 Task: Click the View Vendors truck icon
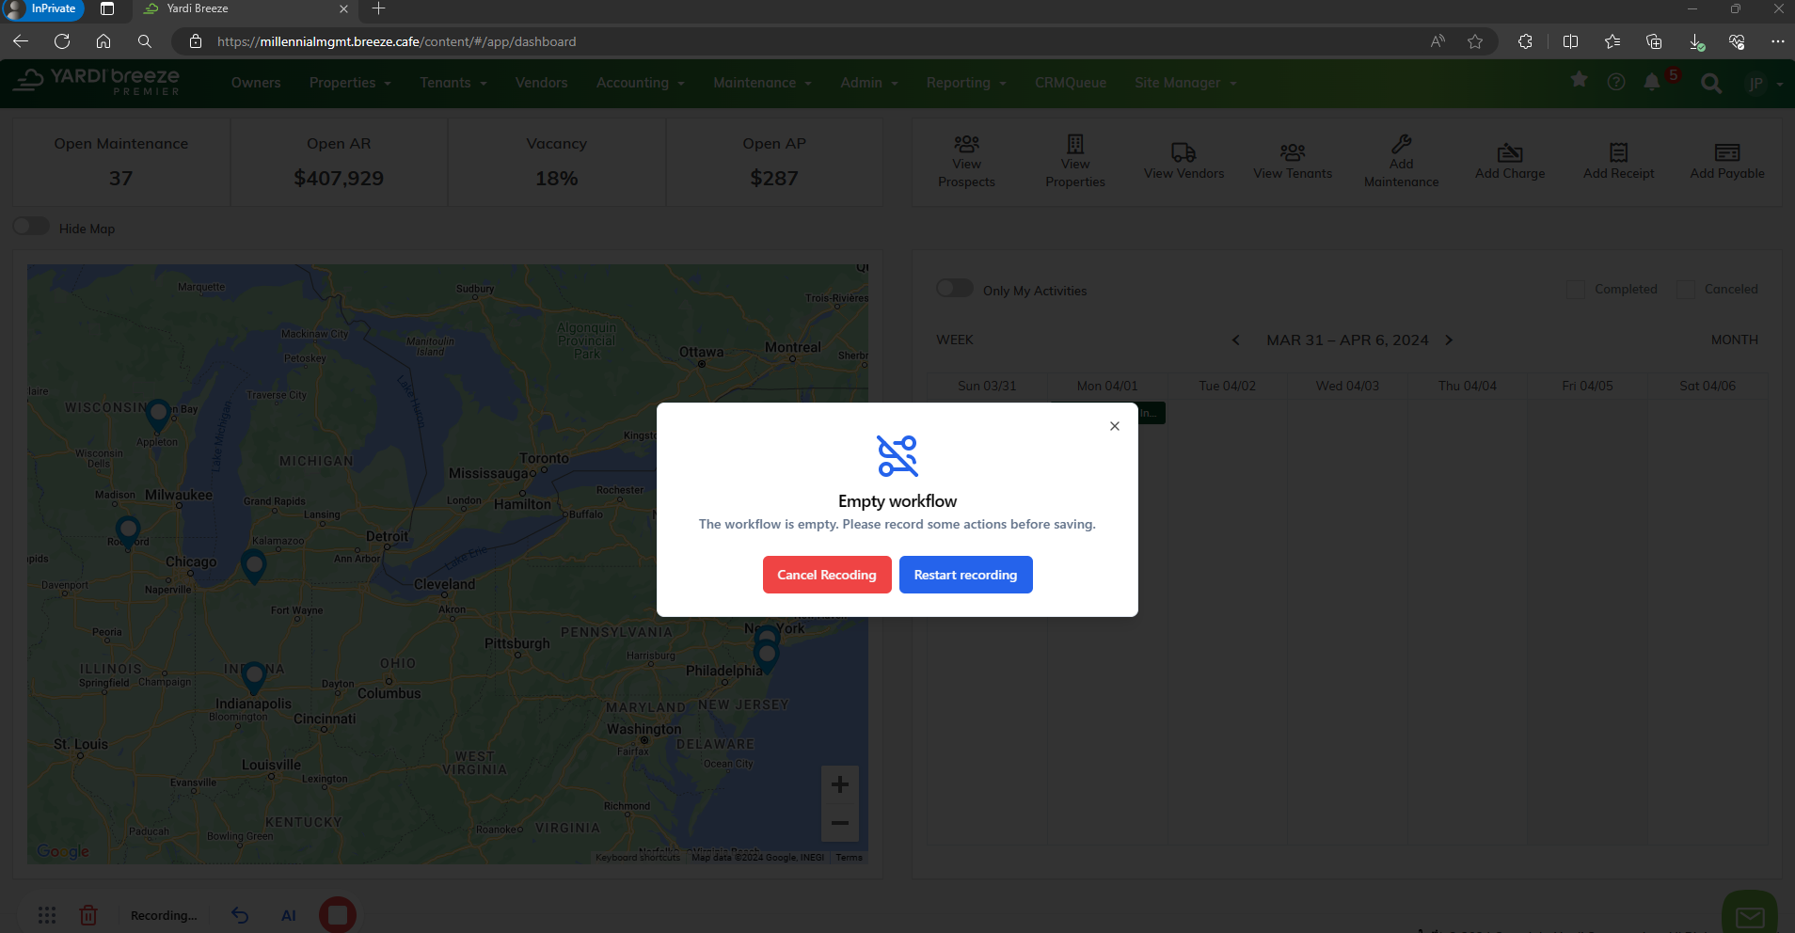1183,152
